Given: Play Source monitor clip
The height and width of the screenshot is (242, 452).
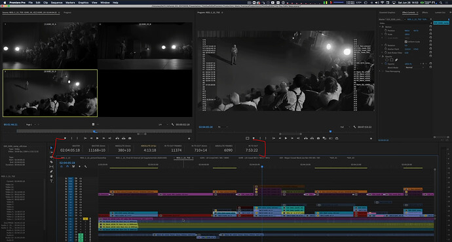Looking at the screenshot, I should (98, 139).
